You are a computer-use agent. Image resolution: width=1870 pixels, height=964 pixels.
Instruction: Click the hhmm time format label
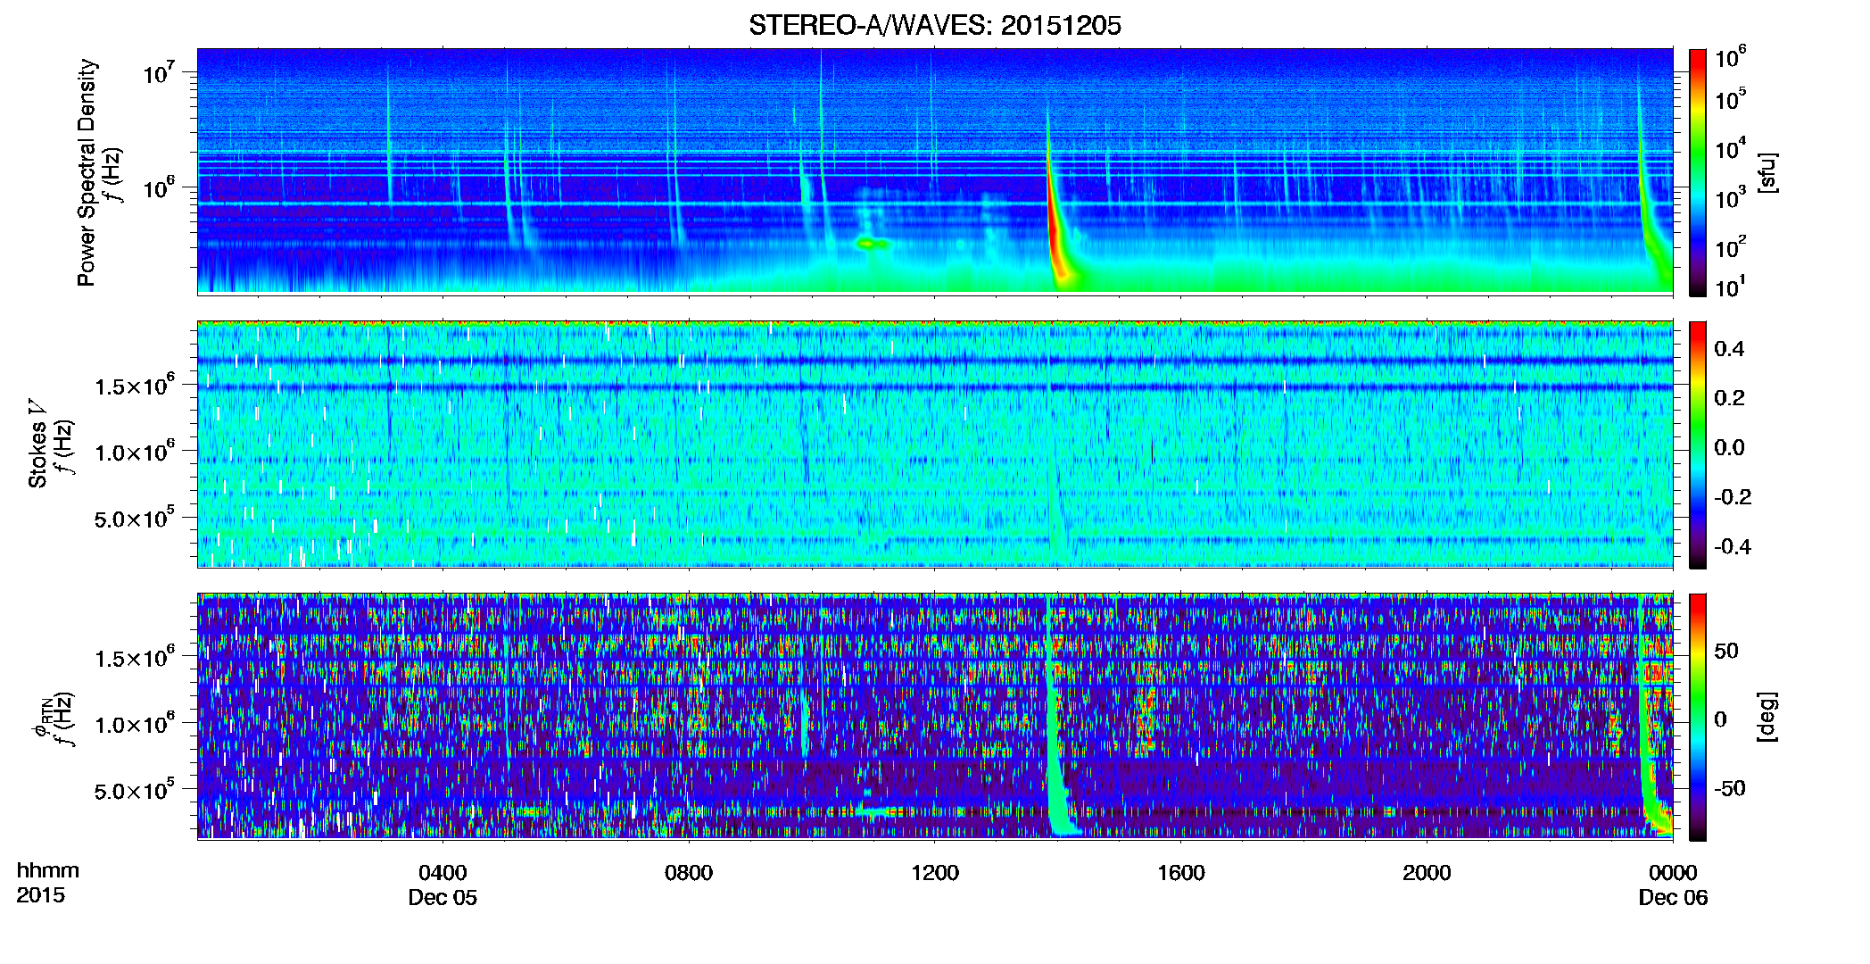(x=48, y=870)
